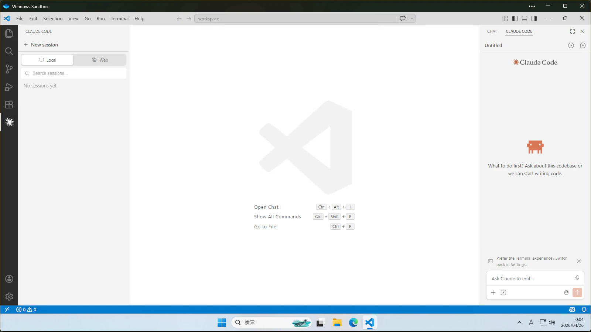Toggle the Secondary Side Bar
591x332 pixels.
click(534, 18)
